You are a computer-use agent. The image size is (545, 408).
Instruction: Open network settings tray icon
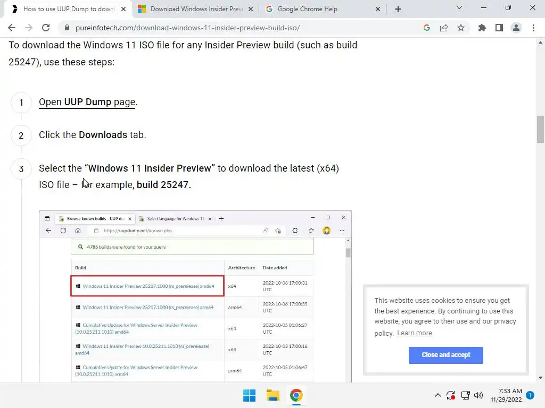465,395
